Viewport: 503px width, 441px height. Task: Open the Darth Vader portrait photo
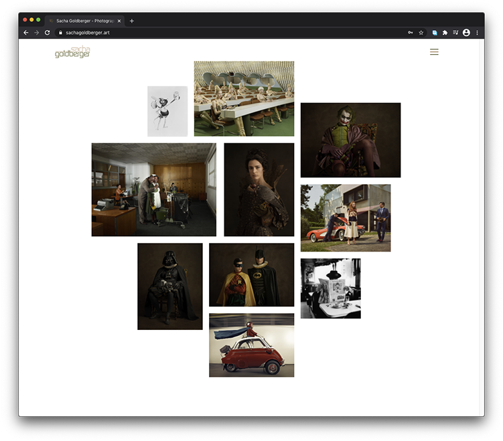169,286
